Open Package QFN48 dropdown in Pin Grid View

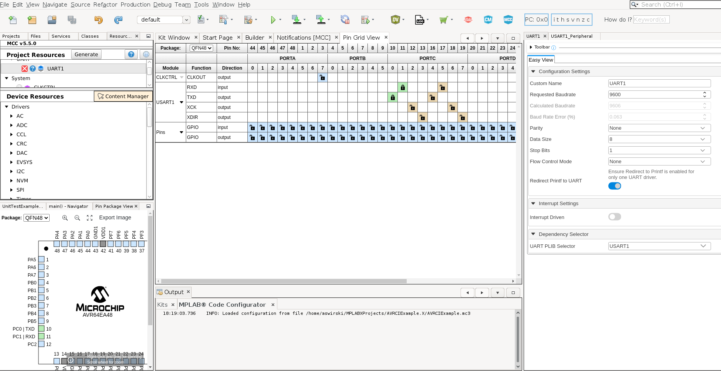pos(201,48)
